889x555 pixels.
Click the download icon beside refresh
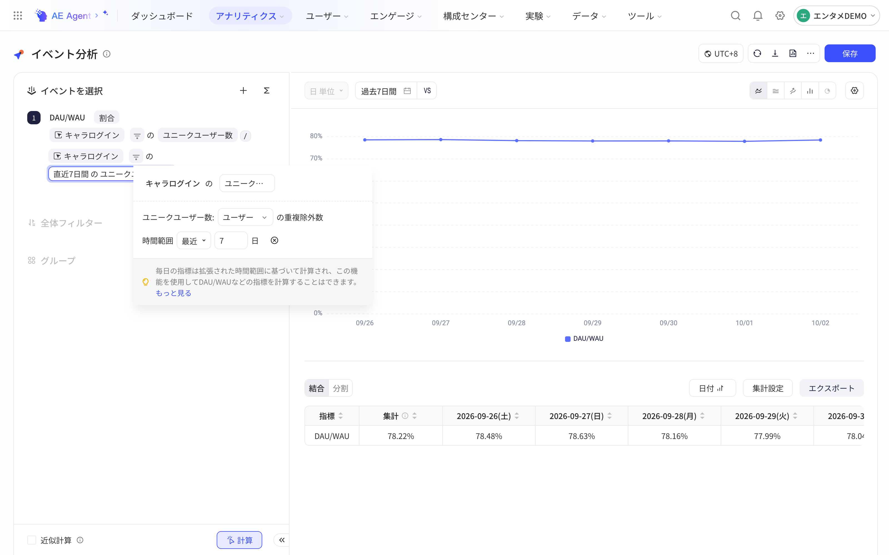pyautogui.click(x=775, y=54)
